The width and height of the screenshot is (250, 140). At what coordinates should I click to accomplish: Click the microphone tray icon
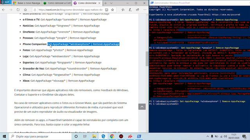[212, 136]
